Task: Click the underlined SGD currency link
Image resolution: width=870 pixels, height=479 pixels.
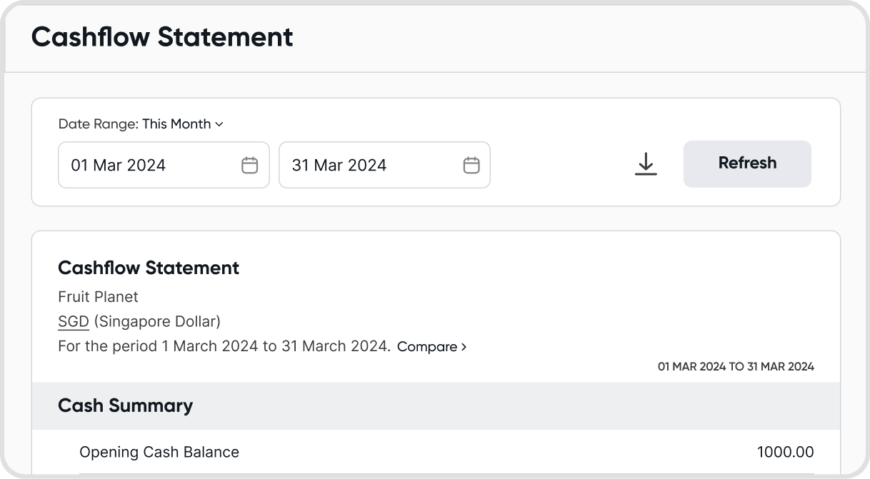Action: click(74, 321)
